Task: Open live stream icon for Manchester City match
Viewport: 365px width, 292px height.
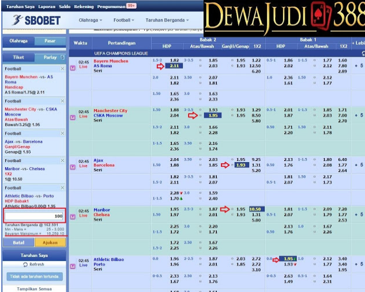Action: [73, 117]
